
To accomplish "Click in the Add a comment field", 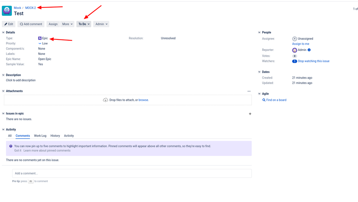I will tap(132, 173).
